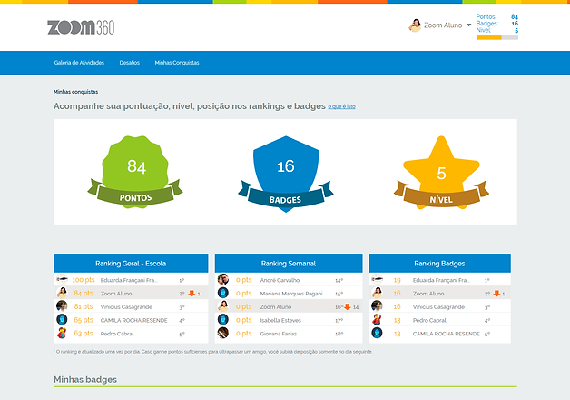Screen dimensions: 570x400
Task: Click the blue 16 Badges shield
Action: [x=286, y=174]
